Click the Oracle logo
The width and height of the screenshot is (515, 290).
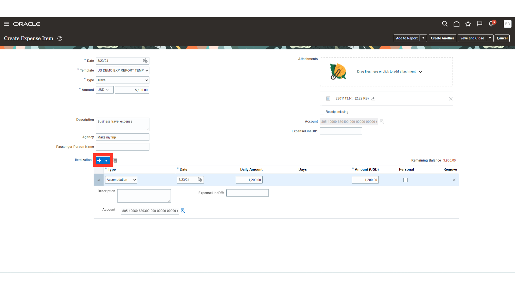(27, 24)
